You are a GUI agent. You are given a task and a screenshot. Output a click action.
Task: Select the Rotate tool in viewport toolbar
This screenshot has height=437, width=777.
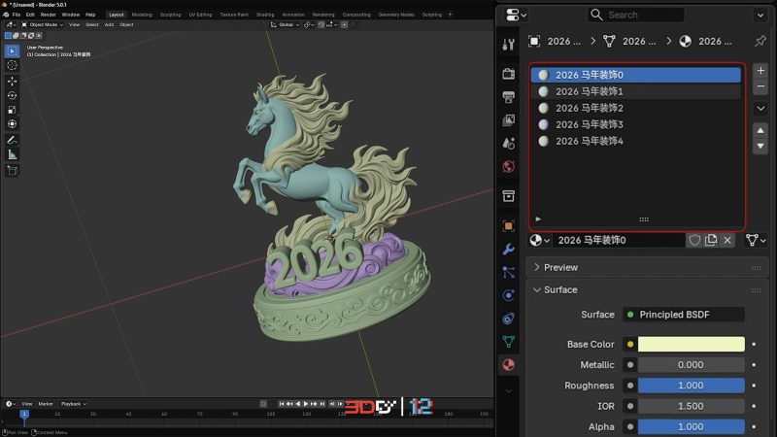point(12,95)
